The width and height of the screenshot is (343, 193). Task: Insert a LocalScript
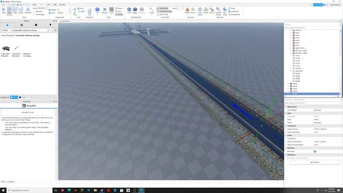coord(234,11)
